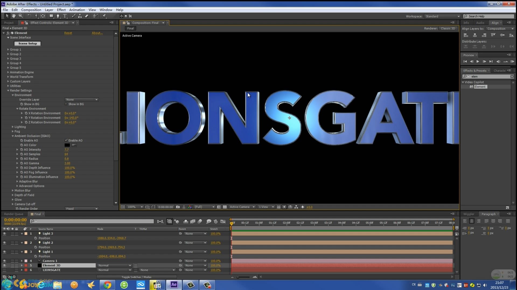Image resolution: width=517 pixels, height=290 pixels.
Task: Open the Effect menu
Action: click(61, 10)
